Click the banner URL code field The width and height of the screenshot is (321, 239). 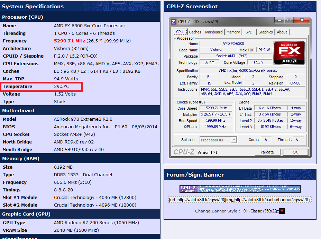click(x=240, y=200)
